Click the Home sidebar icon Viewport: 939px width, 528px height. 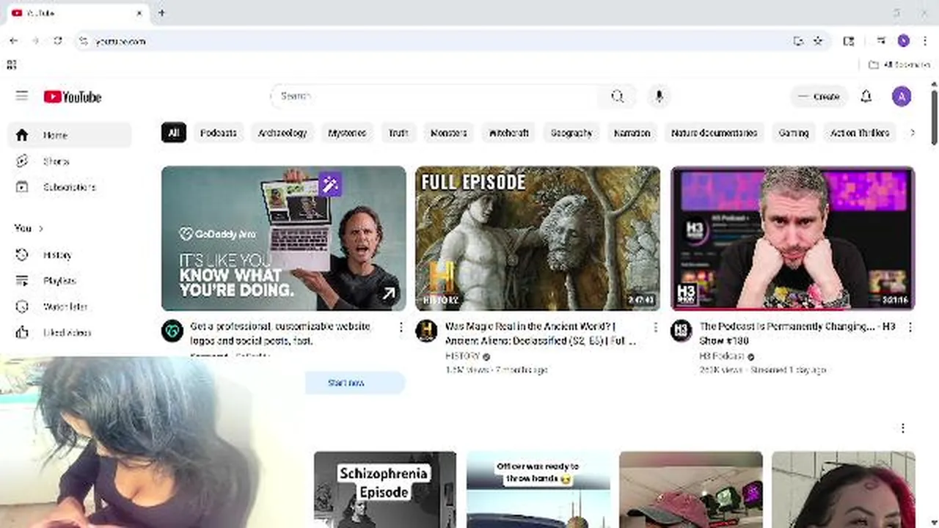(22, 135)
